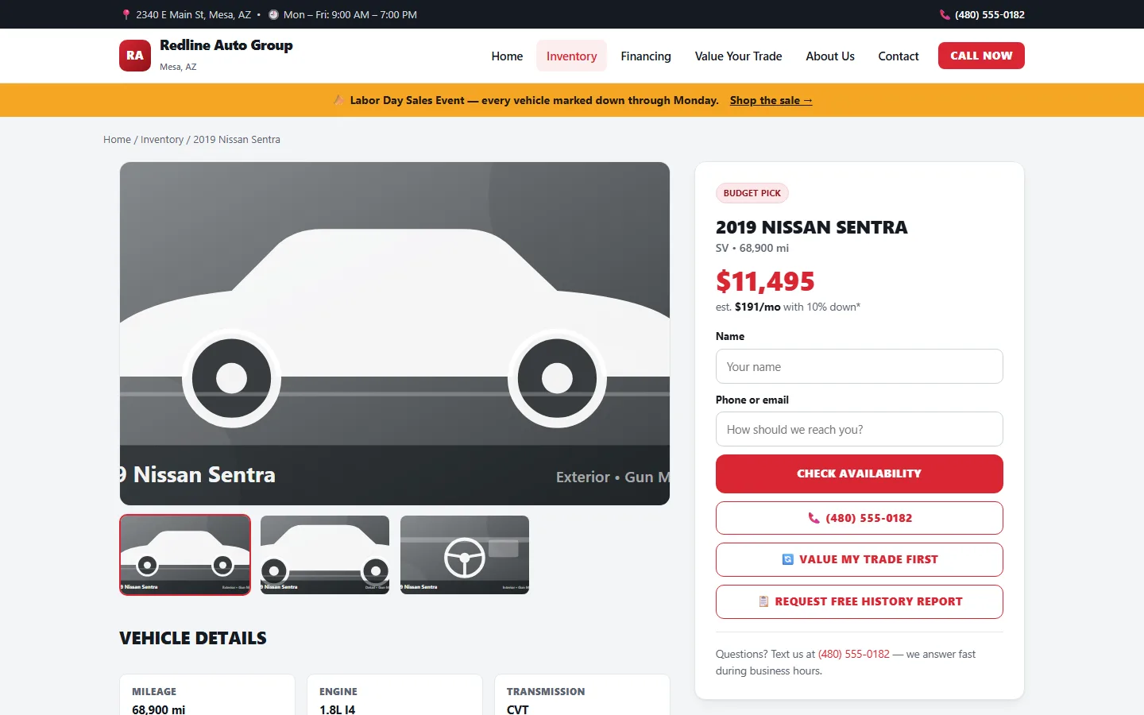Click the BUDGET PICK badge

752,193
